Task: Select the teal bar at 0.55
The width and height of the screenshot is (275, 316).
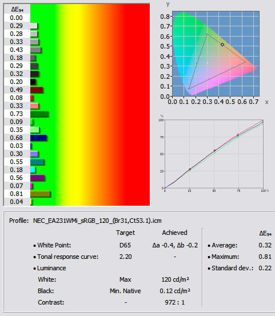Action: [37, 162]
